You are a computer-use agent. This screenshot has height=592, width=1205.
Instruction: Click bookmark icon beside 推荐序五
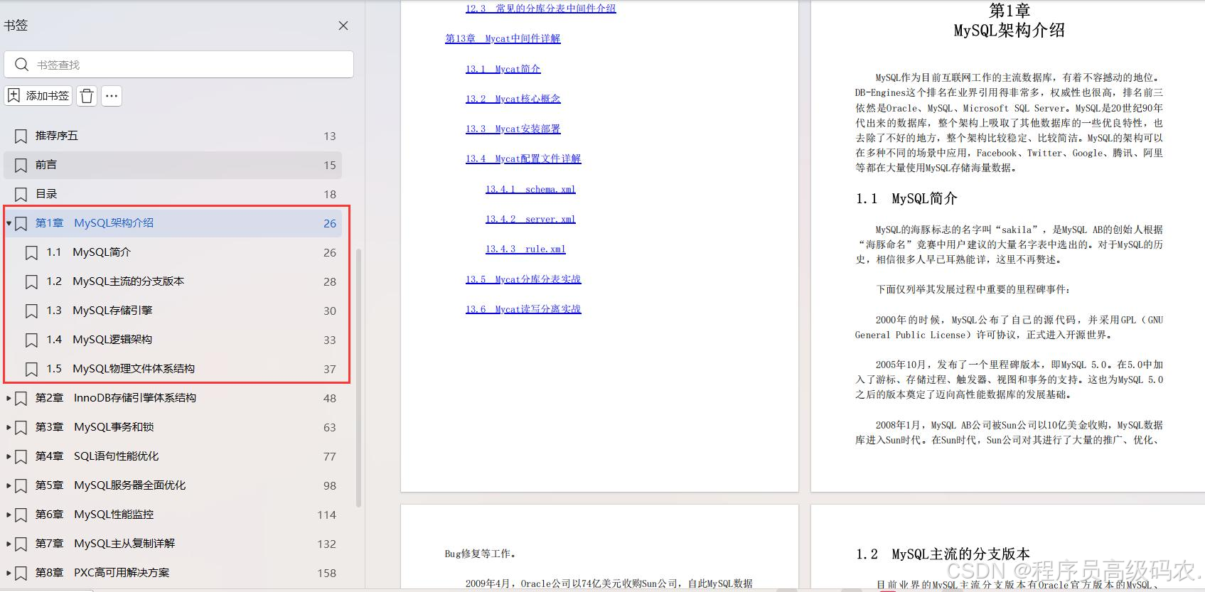21,136
